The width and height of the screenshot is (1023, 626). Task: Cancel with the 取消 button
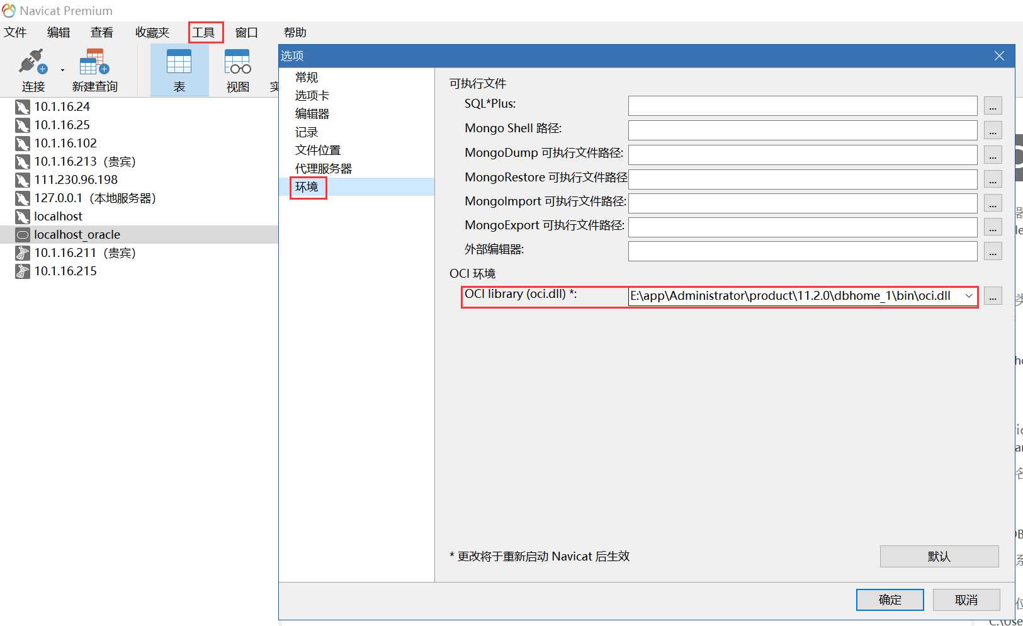(966, 600)
